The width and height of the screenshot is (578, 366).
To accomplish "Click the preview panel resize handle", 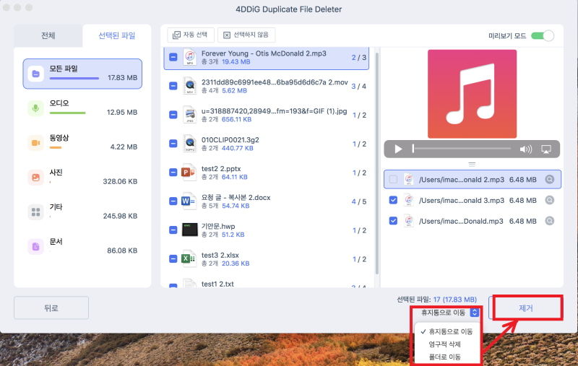I will click(472, 165).
